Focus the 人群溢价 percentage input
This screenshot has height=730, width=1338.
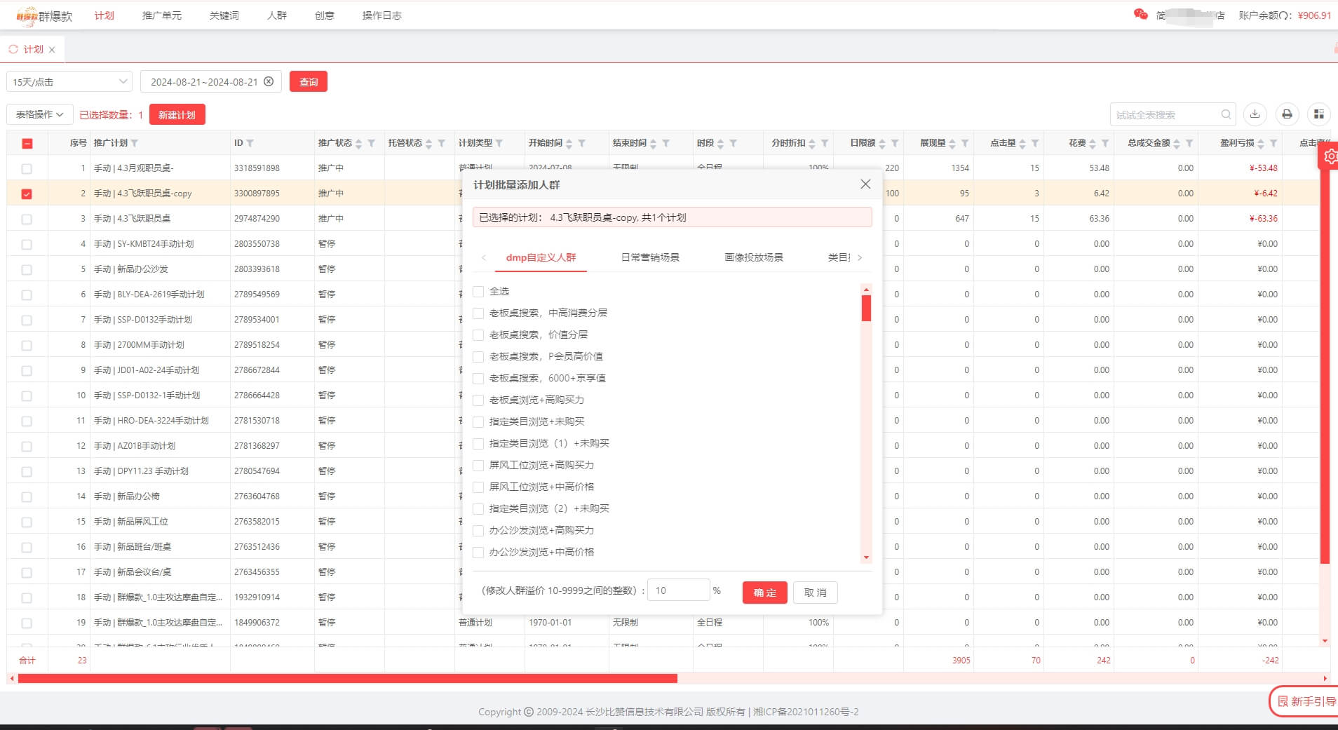click(679, 590)
